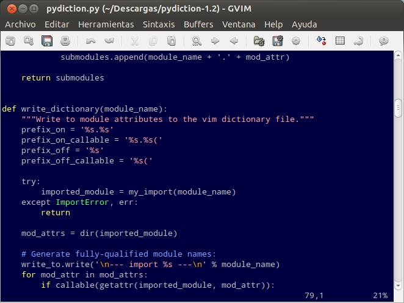Click the Save all files icon
Screen dimensions: 404x303
[x=47, y=41]
